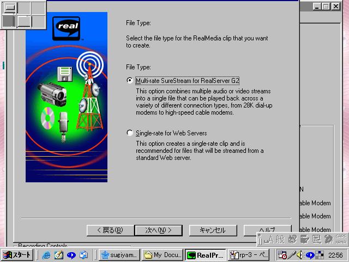Open the Windows スタート menu
Screen dimensions: 349x262
17,255
